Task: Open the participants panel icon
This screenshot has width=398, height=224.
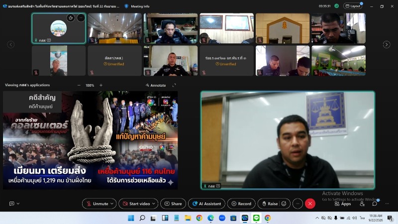Action: point(362,204)
